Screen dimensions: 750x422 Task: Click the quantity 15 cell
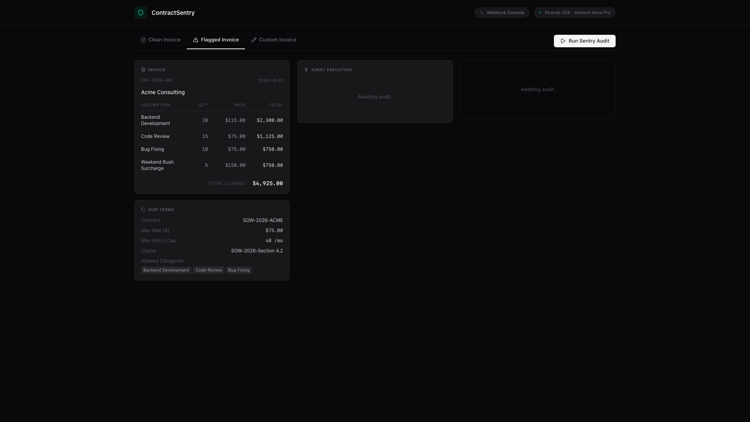tap(205, 136)
